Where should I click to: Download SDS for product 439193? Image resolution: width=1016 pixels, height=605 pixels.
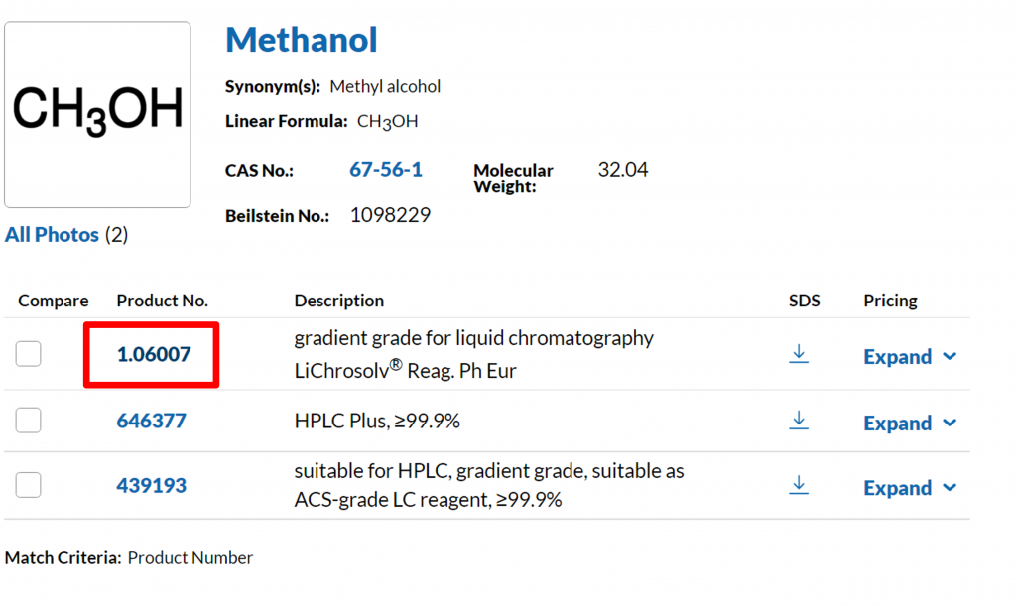coord(799,485)
